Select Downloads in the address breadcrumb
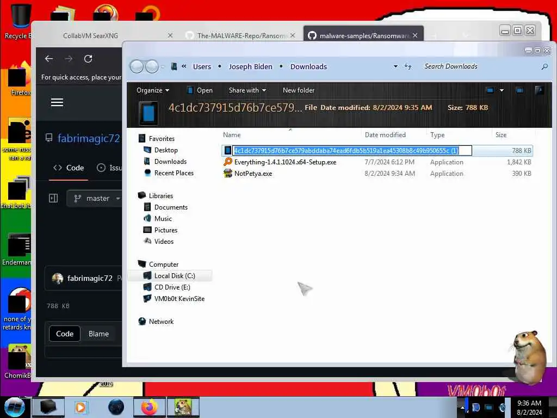The image size is (557, 418). [308, 66]
